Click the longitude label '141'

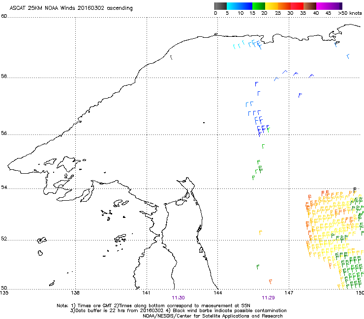click(x=146, y=293)
